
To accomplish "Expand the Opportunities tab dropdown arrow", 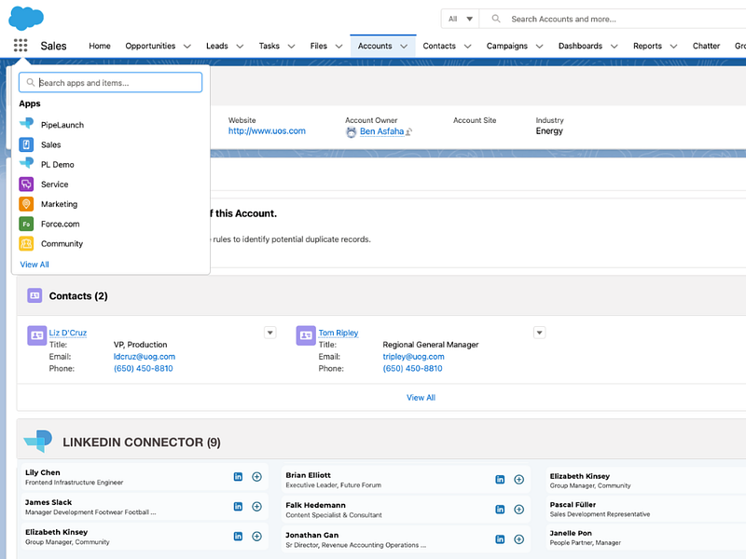I will click(x=187, y=47).
